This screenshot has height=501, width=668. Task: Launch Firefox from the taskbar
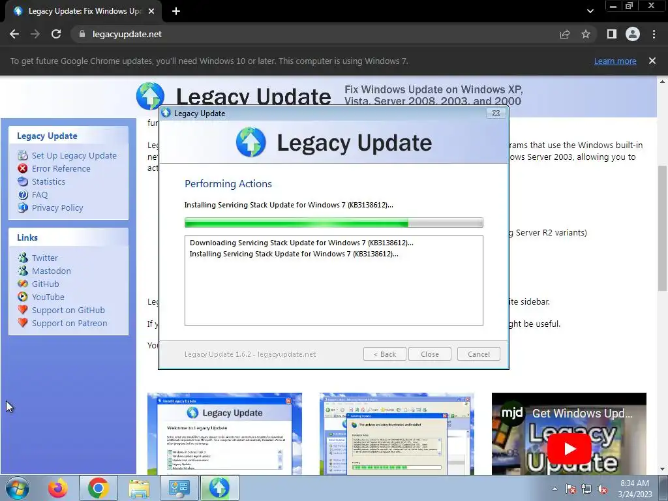point(57,488)
